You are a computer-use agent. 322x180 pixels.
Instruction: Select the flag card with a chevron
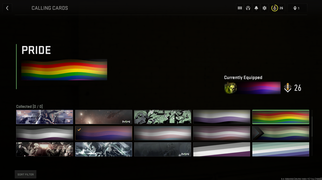(x=281, y=133)
